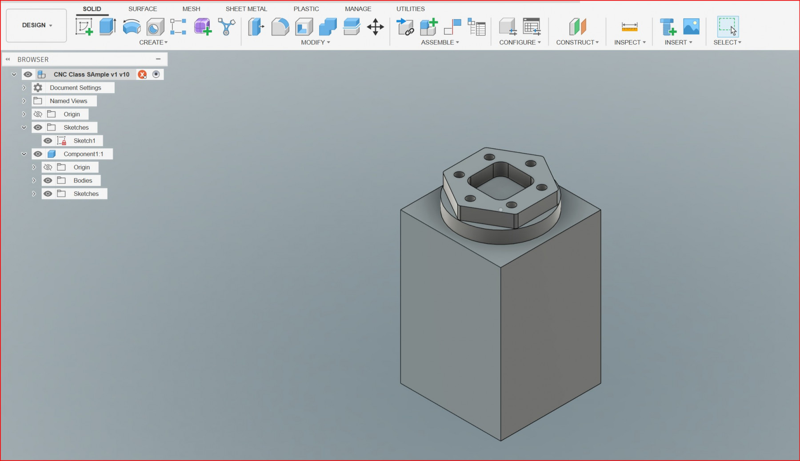Screen dimensions: 800x461
Task: Hide the CNC Class SAmple root component
Action: click(28, 75)
